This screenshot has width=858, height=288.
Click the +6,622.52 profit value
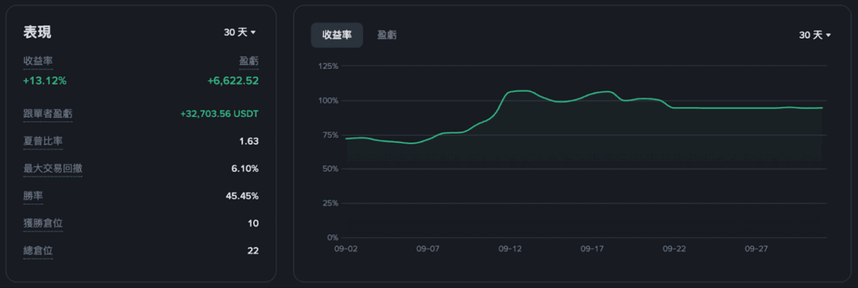coord(232,81)
